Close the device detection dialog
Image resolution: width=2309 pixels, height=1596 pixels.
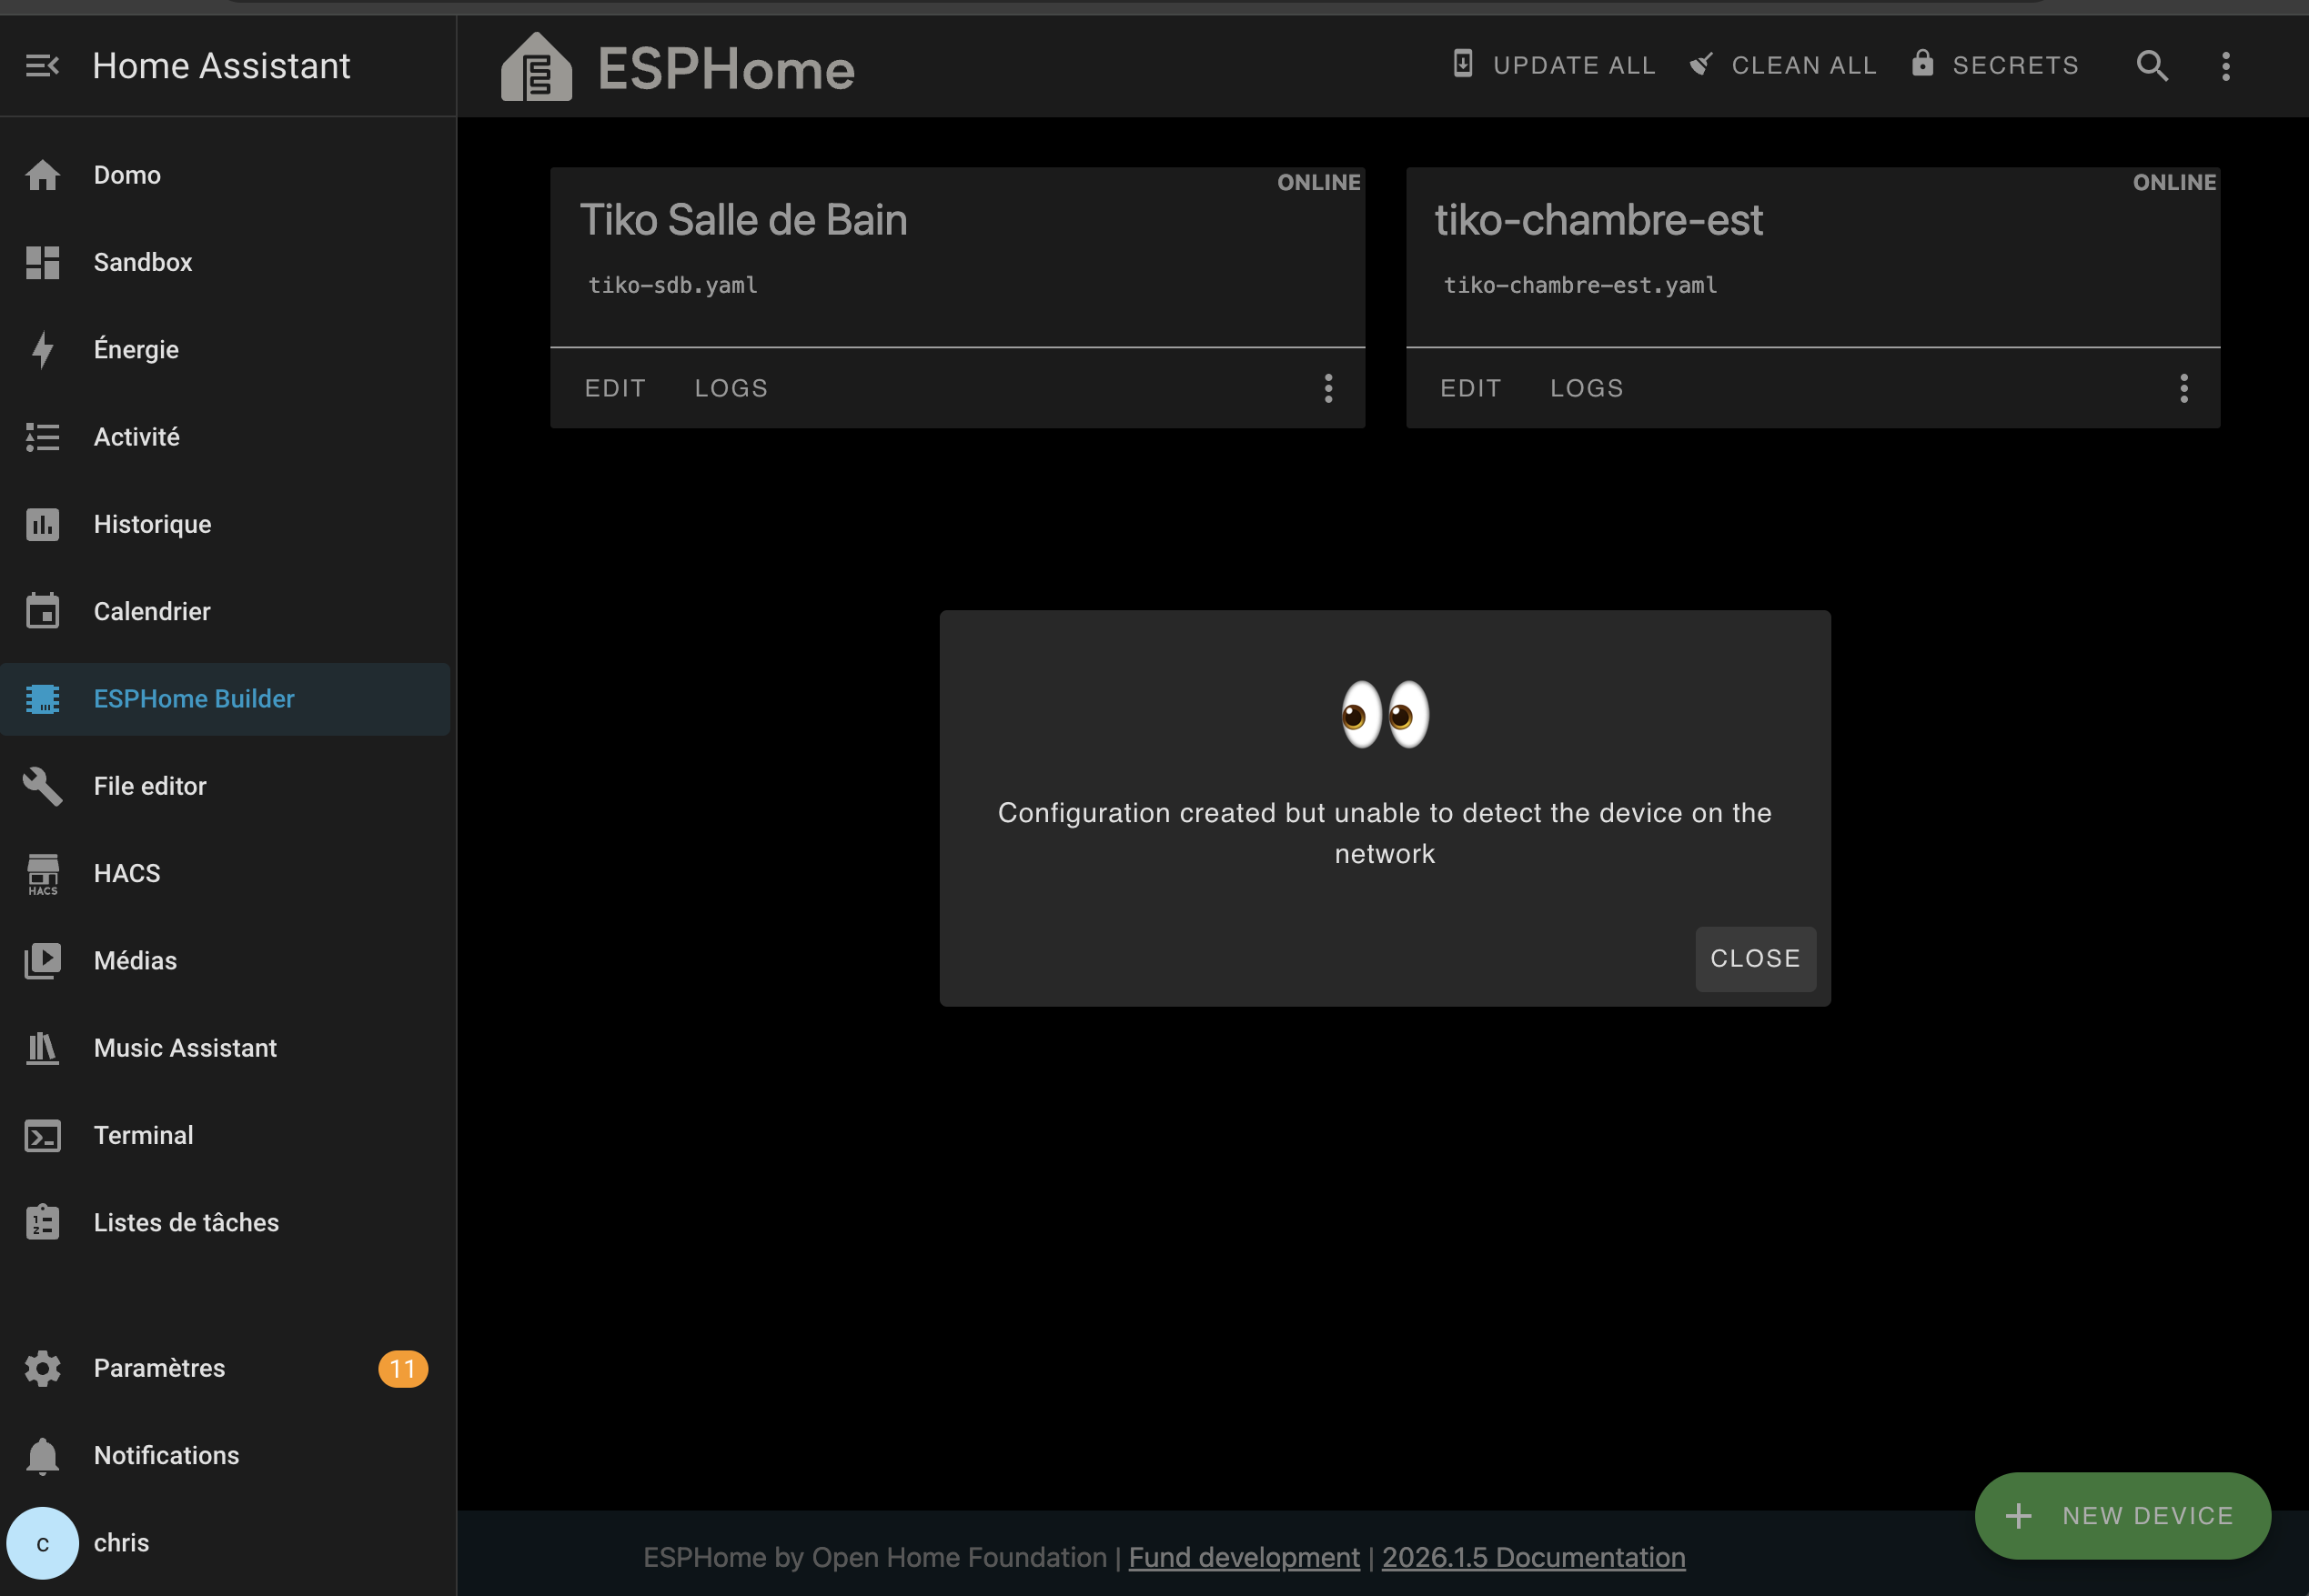(x=1755, y=958)
